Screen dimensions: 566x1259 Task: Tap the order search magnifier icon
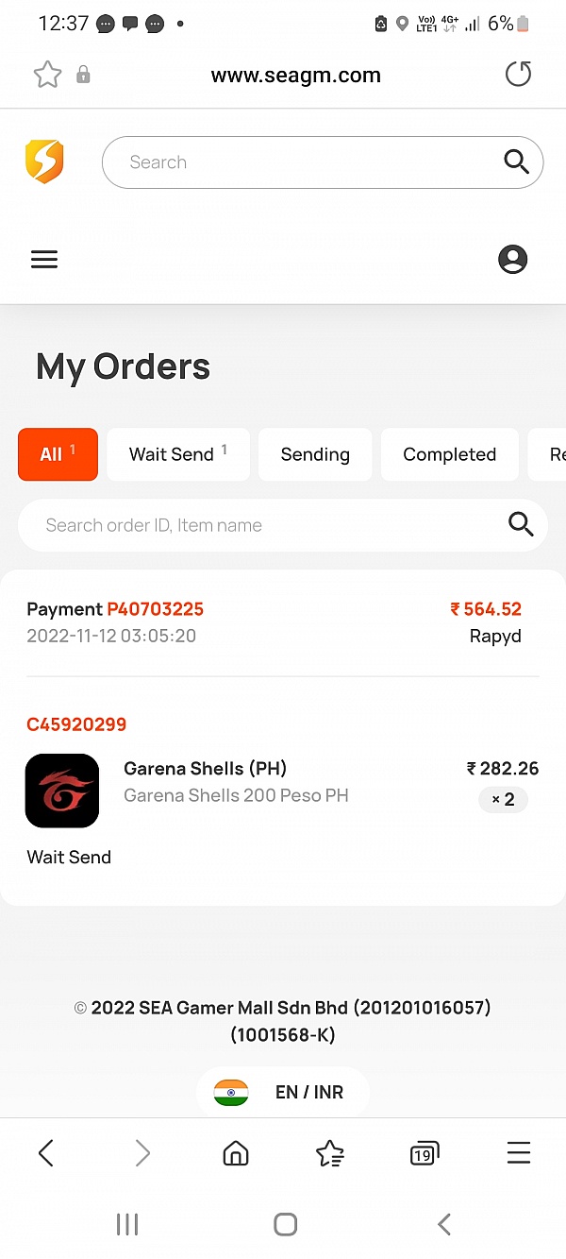521,525
